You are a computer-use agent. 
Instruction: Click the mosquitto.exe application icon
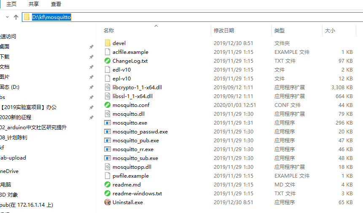[x=108, y=123]
